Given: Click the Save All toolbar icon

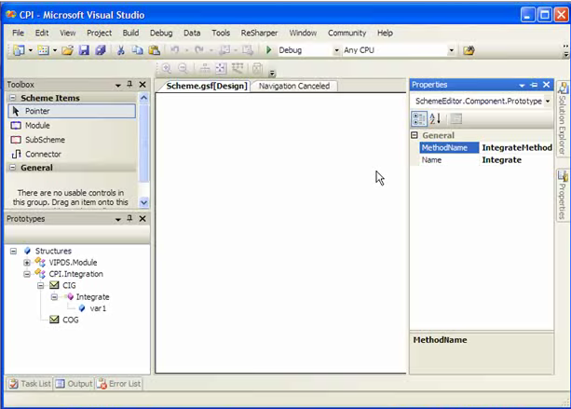Looking at the screenshot, I should [100, 49].
